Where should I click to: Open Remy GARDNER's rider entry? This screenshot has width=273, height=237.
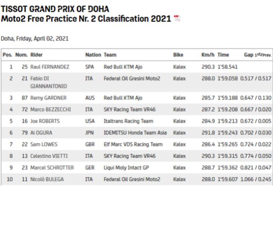coord(48,98)
